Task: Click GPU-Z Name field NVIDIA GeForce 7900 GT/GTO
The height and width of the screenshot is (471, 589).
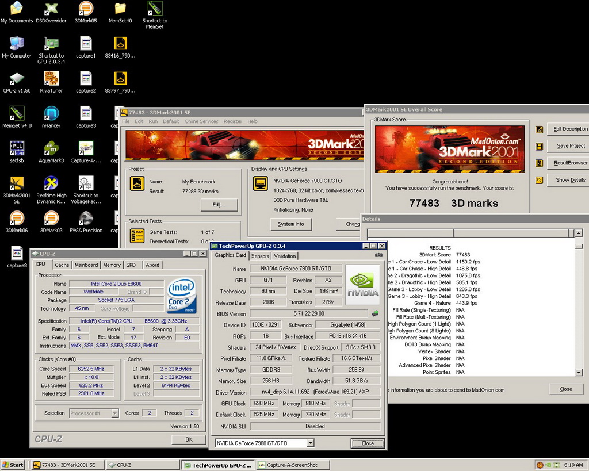Action: [296, 269]
